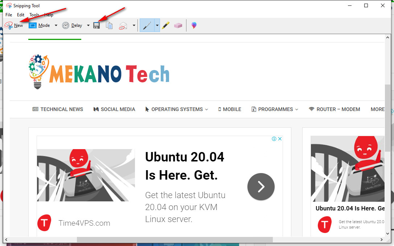394x246 pixels.
Task: Click the Time4VPS.com advertiser text
Action: tap(84, 223)
